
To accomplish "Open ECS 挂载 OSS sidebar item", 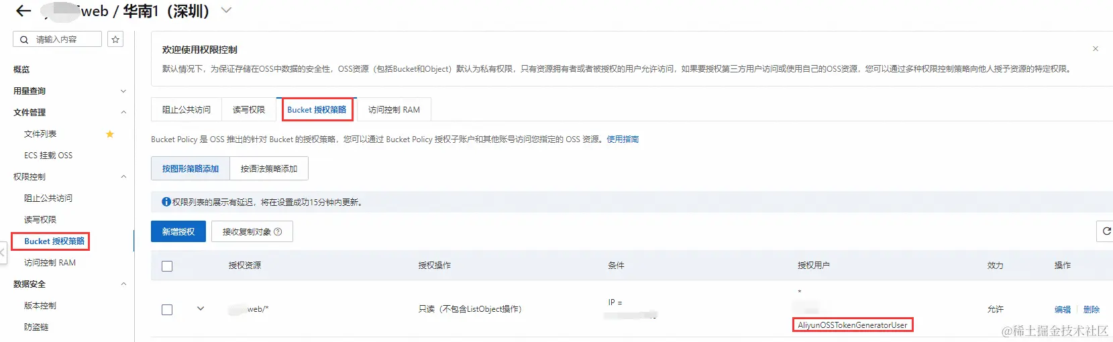I will click(48, 156).
